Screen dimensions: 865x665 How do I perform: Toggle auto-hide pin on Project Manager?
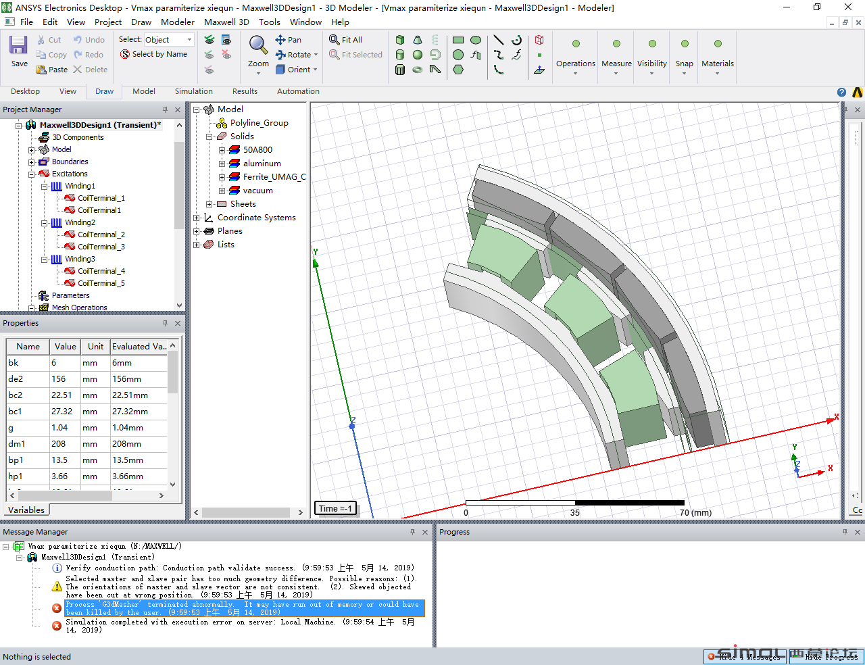pos(165,109)
